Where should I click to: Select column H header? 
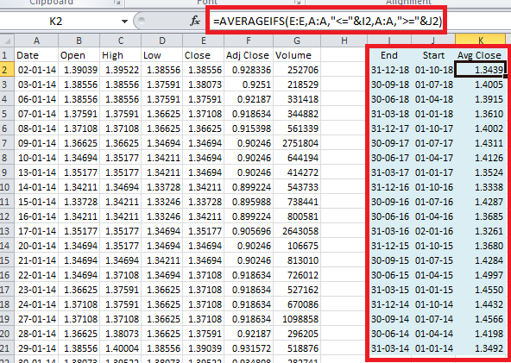click(344, 41)
